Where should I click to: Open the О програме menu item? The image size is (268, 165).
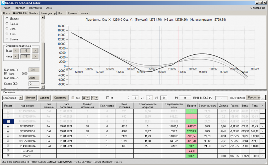(x=258, y=8)
